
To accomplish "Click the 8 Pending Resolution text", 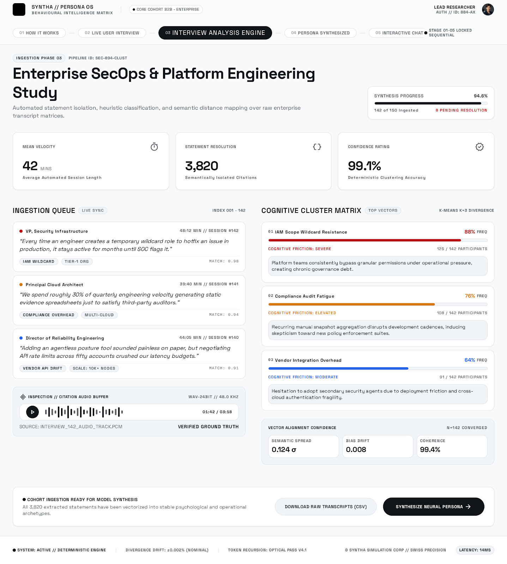I will (x=461, y=110).
